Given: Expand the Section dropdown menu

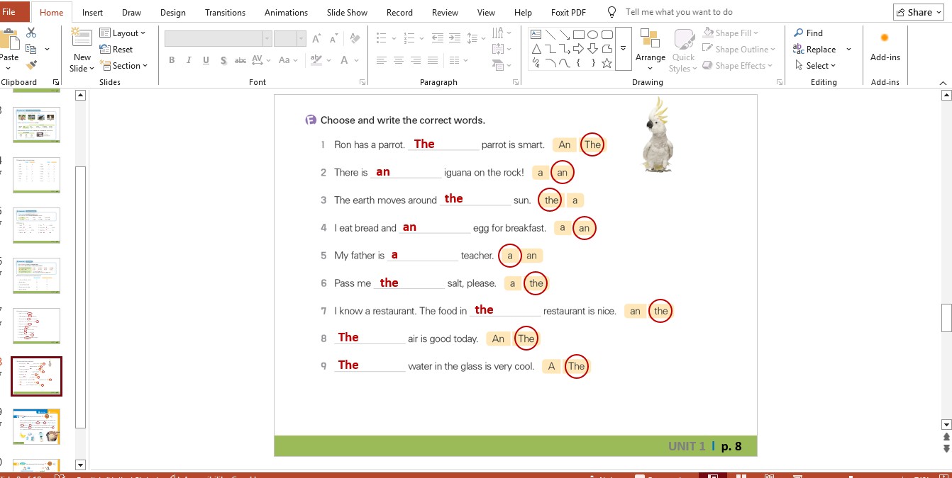Looking at the screenshot, I should coord(124,66).
